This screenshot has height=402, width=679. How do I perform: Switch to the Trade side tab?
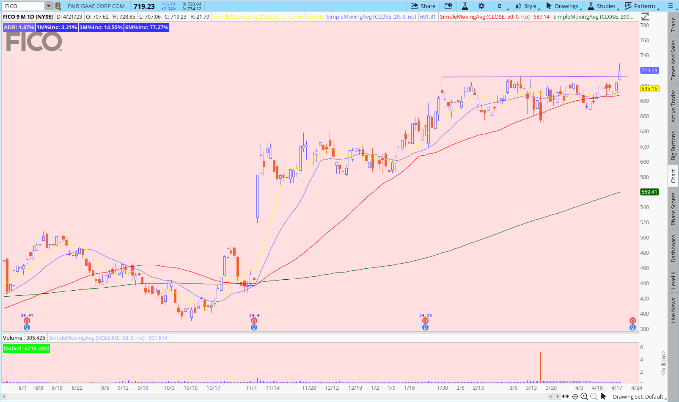tap(674, 25)
